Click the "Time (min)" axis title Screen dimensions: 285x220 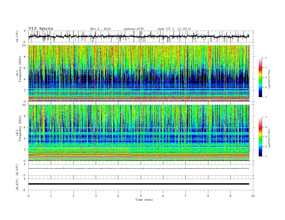[x=144, y=200]
